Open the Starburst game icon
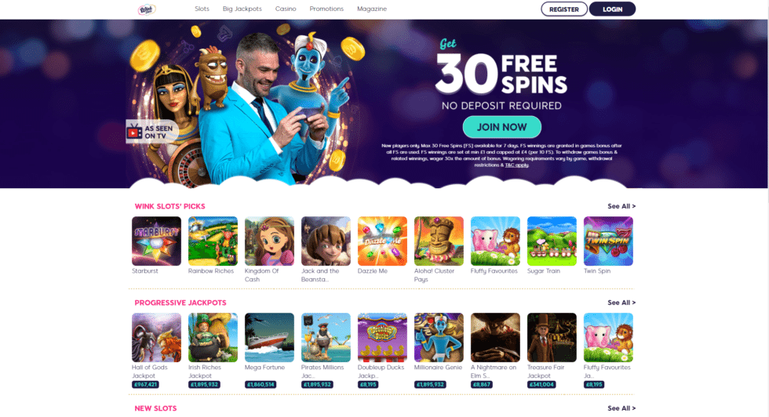Image resolution: width=769 pixels, height=417 pixels. click(156, 241)
